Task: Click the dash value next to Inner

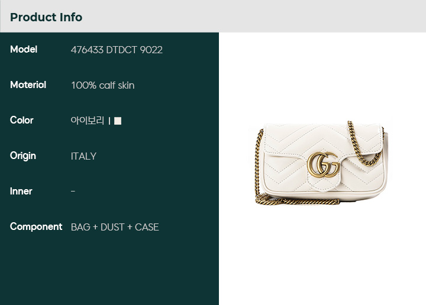Action: [73, 192]
